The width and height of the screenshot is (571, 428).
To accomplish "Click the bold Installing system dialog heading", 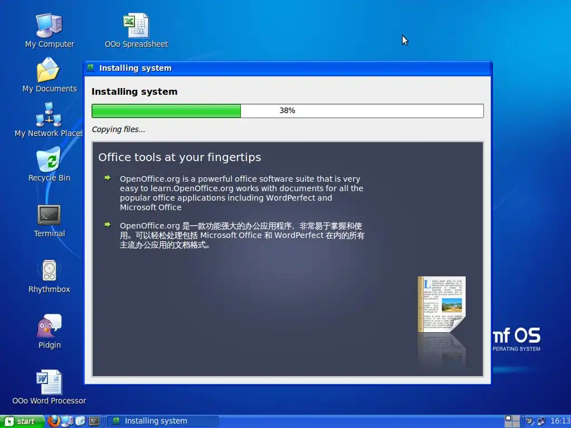I will point(134,92).
